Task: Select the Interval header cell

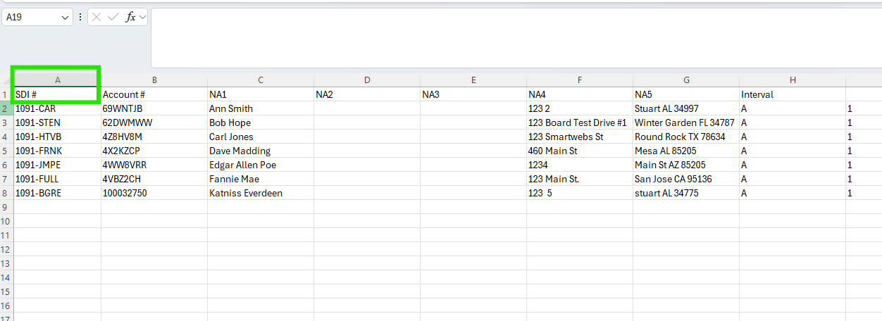Action: click(x=793, y=94)
